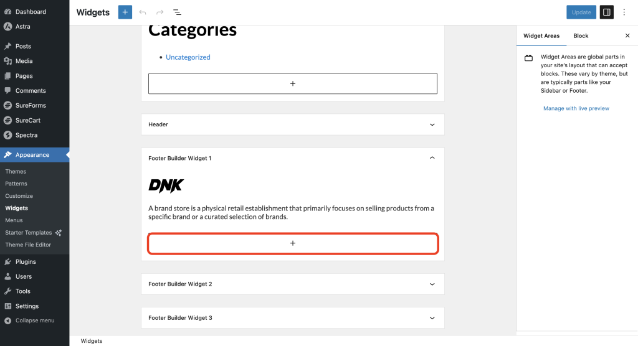Click the Redo arrow icon
638x346 pixels.
click(x=160, y=12)
